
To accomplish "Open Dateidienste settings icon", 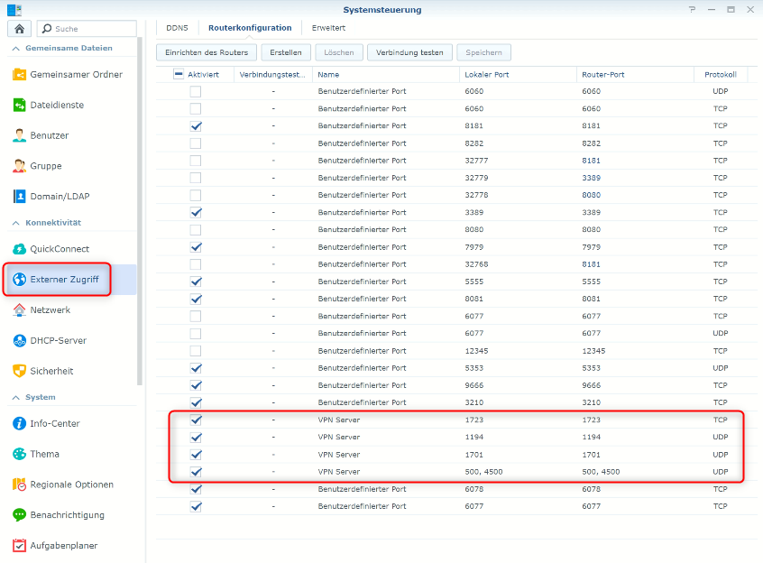I will [20, 106].
